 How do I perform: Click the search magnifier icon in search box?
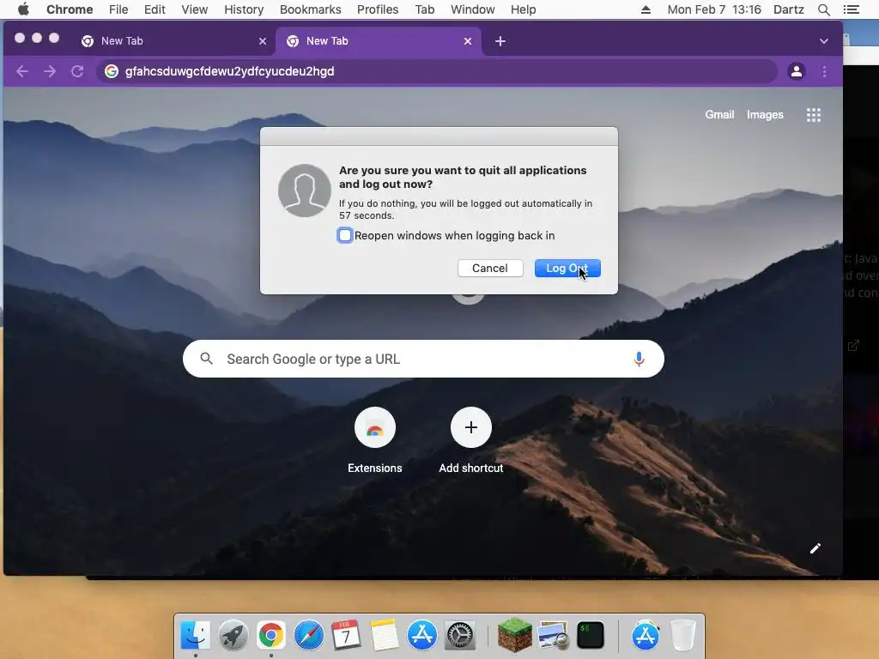(206, 359)
